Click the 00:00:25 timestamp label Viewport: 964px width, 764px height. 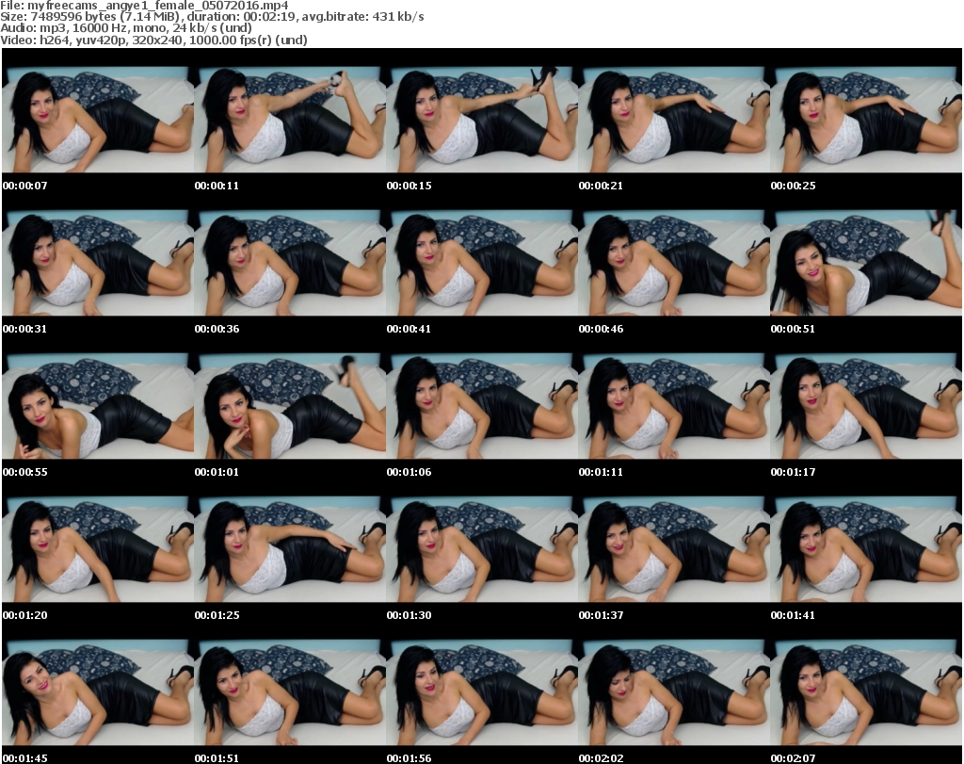[x=793, y=186]
